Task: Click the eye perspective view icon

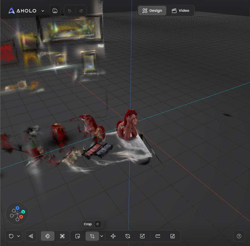Action: pyautogui.click(x=31, y=236)
